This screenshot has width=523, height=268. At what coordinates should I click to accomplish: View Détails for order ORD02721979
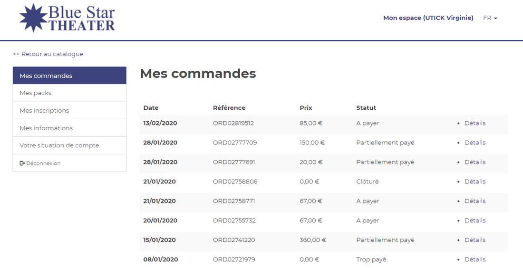(475, 259)
